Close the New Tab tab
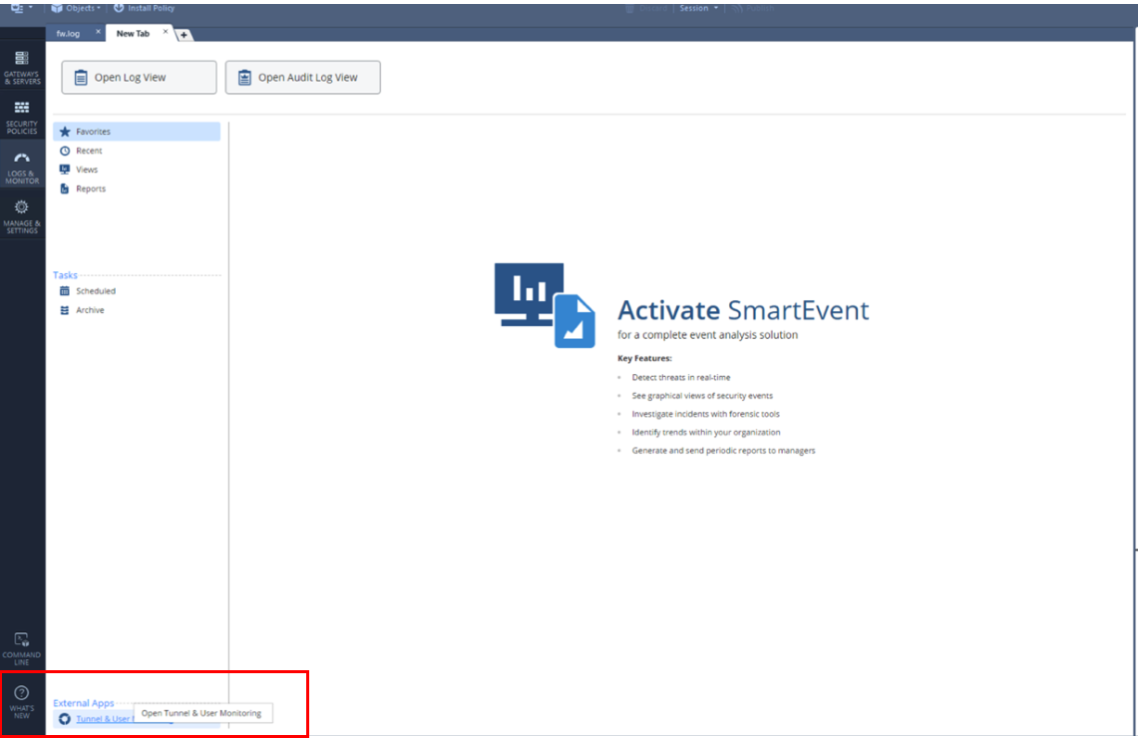This screenshot has height=738, width=1138. coord(166,32)
